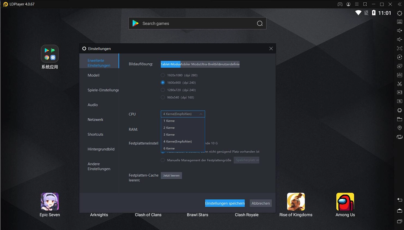
Task: Click the mini-window mode icon in title bar
Action: point(365,4)
